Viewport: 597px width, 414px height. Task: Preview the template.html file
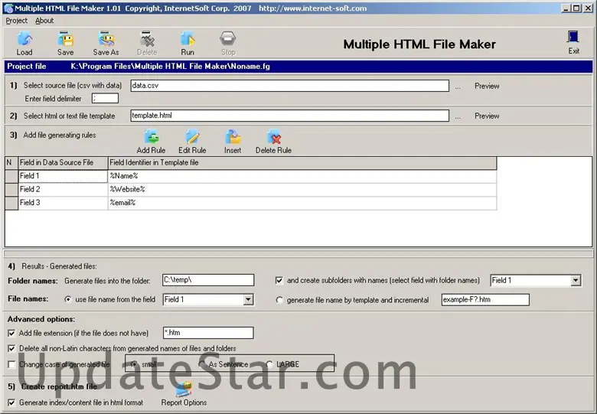pos(487,116)
